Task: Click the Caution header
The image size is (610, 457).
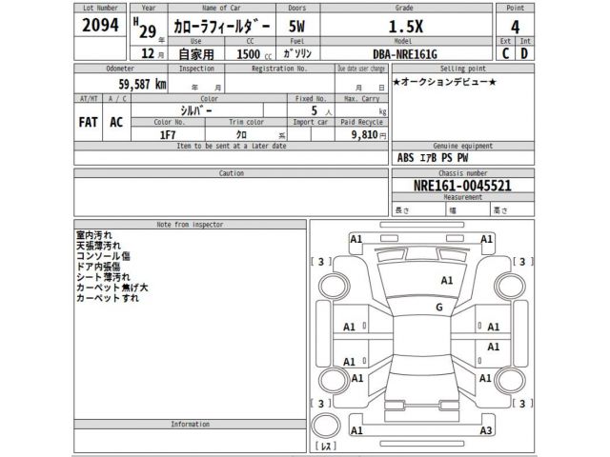Action: (231, 173)
